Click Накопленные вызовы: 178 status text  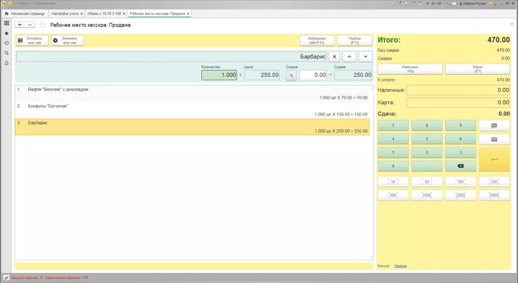pos(66,278)
